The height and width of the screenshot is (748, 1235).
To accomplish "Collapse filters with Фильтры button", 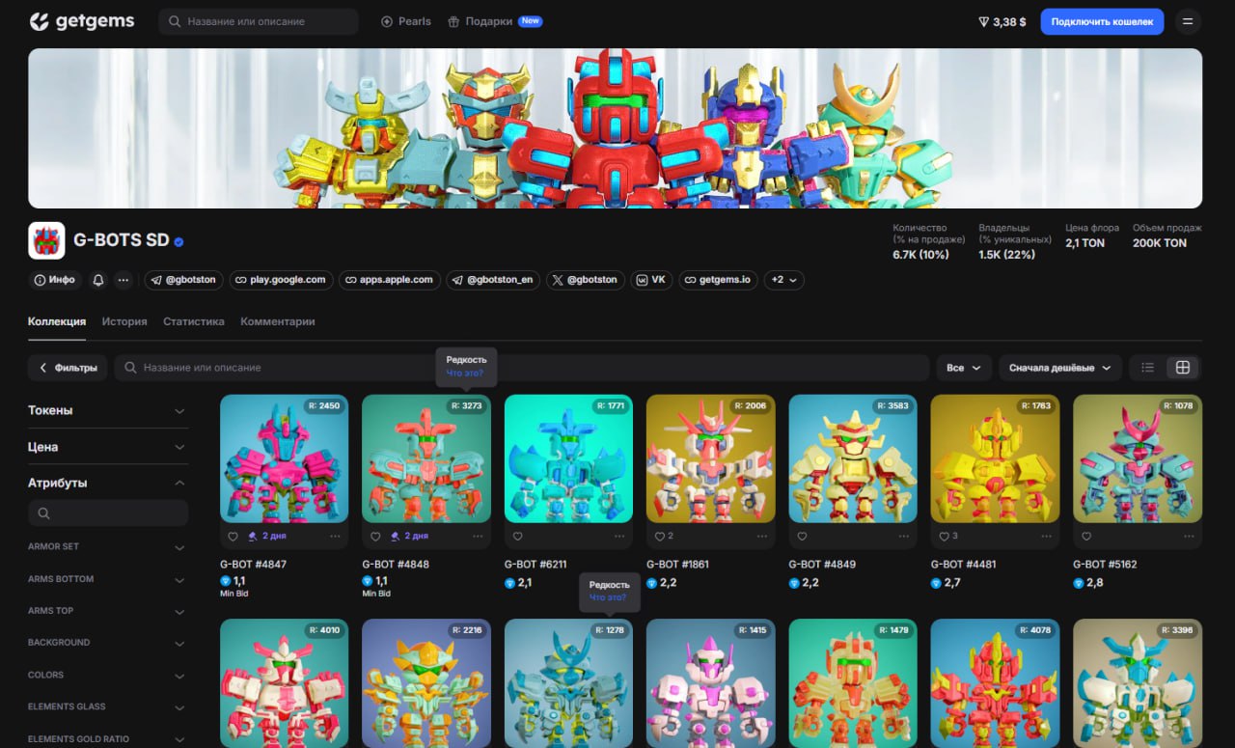I will (68, 368).
